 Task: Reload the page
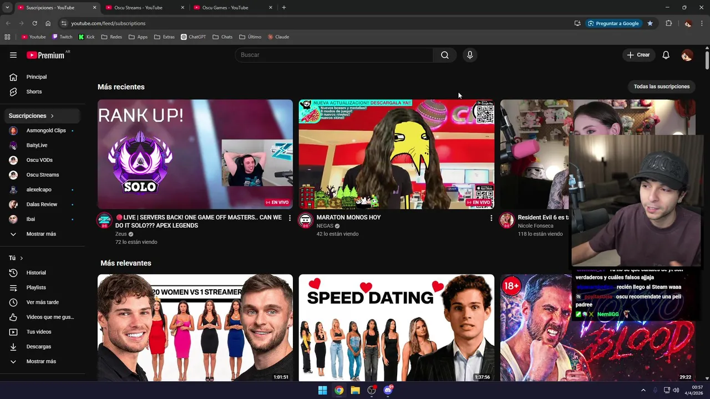pyautogui.click(x=34, y=23)
